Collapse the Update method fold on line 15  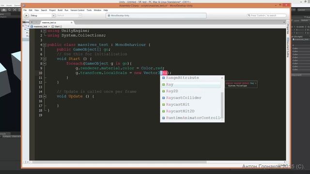pyautogui.click(x=45, y=97)
